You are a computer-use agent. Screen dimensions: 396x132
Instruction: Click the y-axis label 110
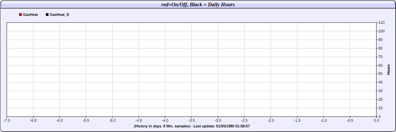click(x=381, y=22)
